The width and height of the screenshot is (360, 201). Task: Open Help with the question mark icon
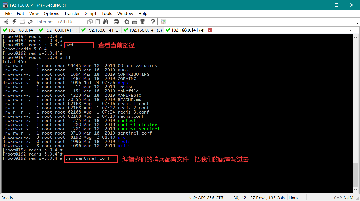[x=153, y=22]
